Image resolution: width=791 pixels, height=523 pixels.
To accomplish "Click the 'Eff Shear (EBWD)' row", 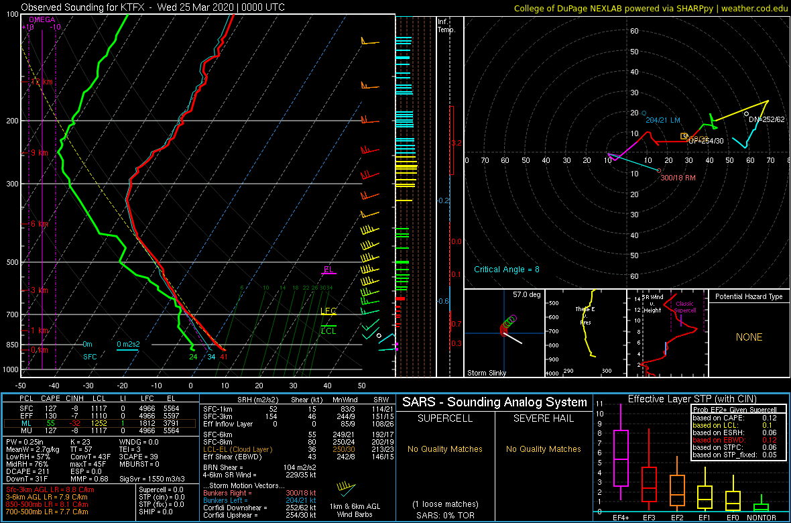I will [x=298, y=457].
